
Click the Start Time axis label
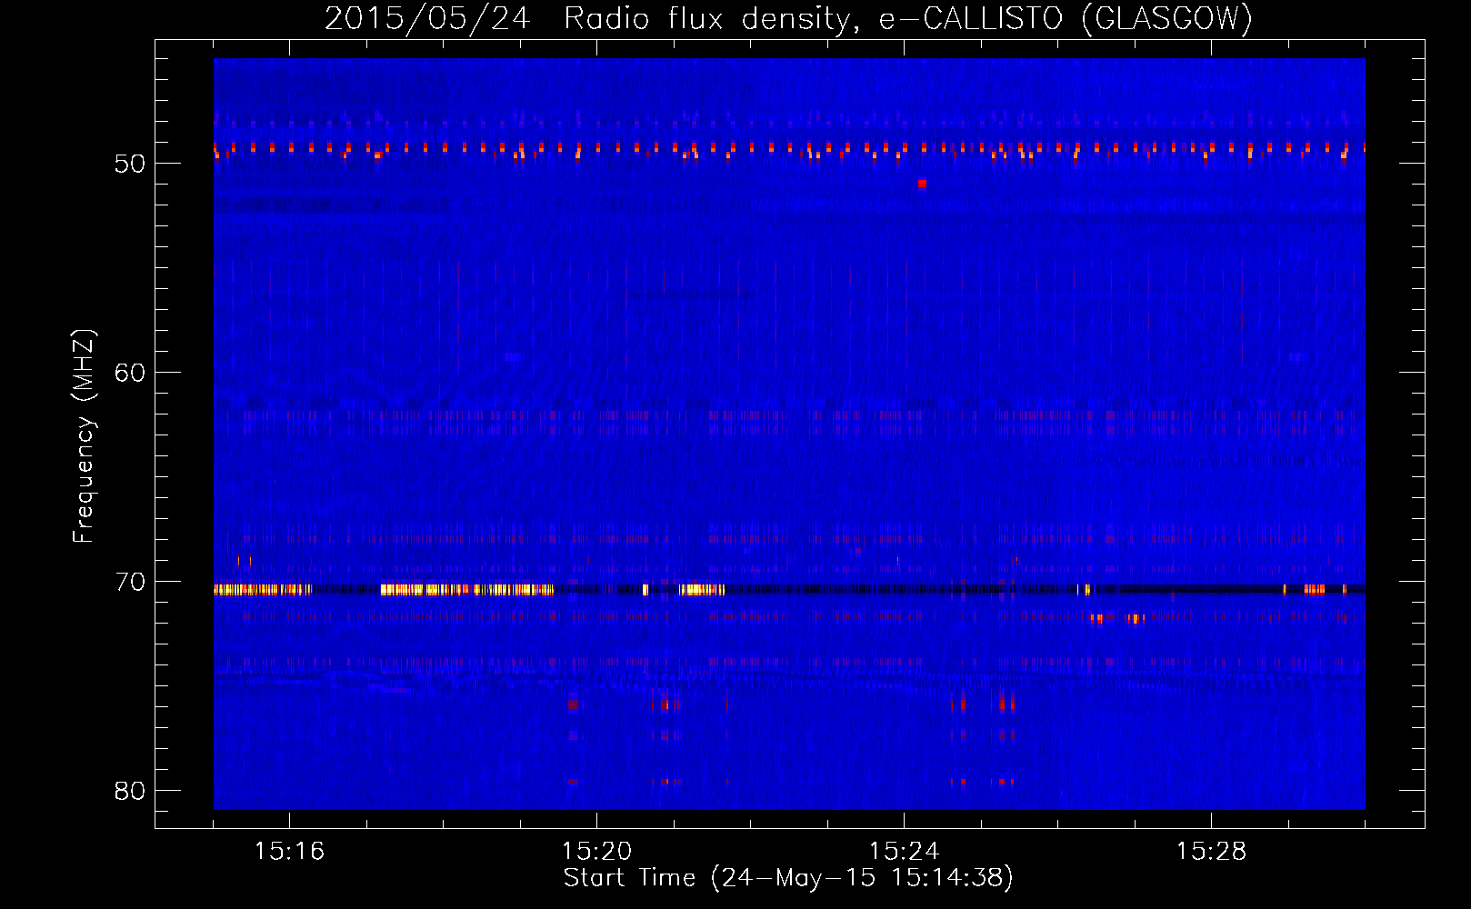[788, 878]
